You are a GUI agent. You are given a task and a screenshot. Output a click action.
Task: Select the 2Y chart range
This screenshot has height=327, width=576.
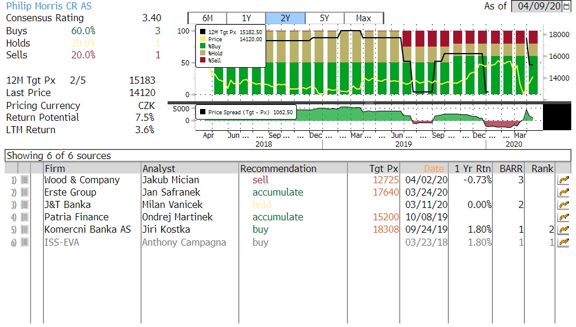pyautogui.click(x=286, y=18)
